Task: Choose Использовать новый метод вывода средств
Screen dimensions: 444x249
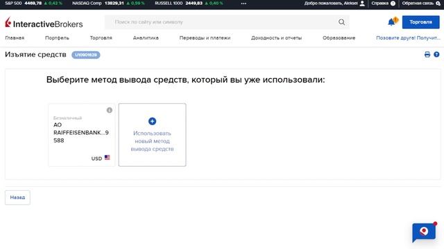Action: (153, 135)
